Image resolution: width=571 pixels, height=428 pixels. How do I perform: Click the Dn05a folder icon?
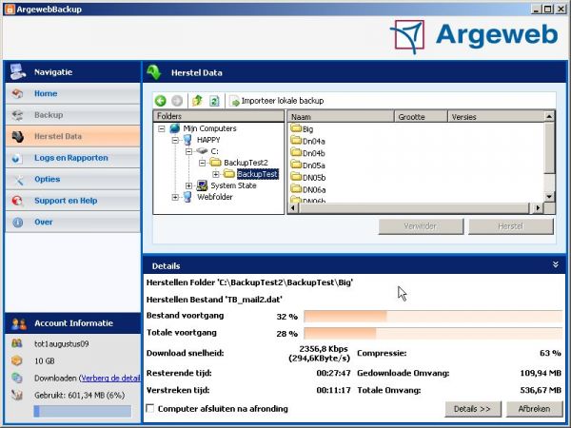click(296, 165)
